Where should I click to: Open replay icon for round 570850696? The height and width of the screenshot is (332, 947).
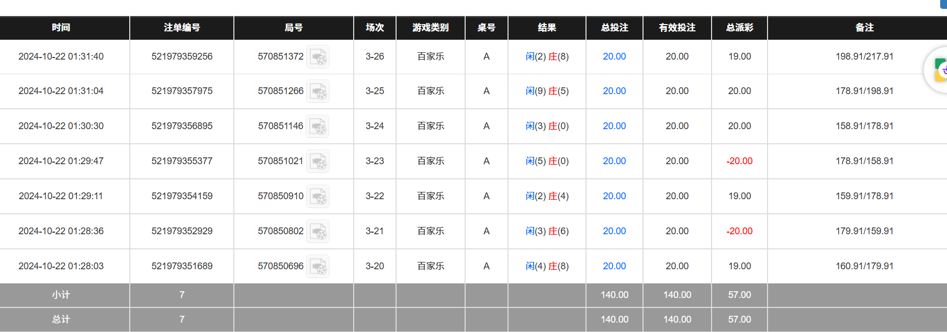(318, 267)
